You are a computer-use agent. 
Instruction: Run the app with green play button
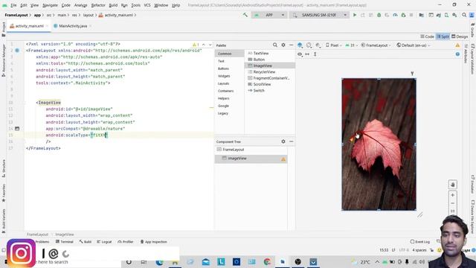[355, 15]
